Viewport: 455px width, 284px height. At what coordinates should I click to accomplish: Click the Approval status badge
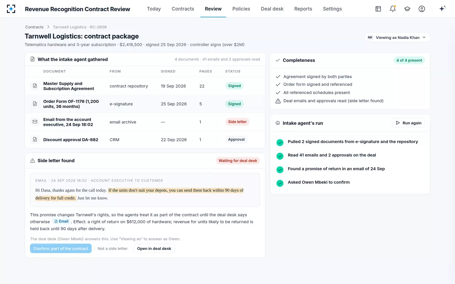coord(236,139)
